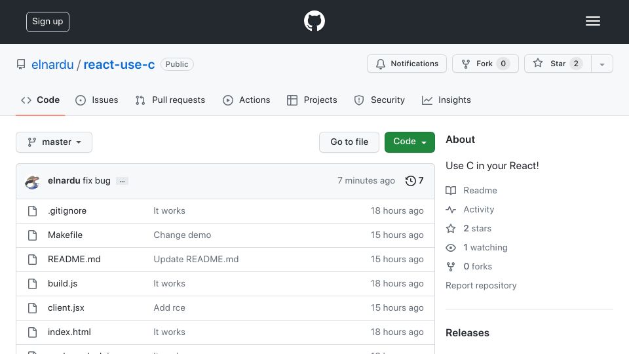629x354 pixels.
Task: Open the client.jsx file
Action: tap(66, 308)
